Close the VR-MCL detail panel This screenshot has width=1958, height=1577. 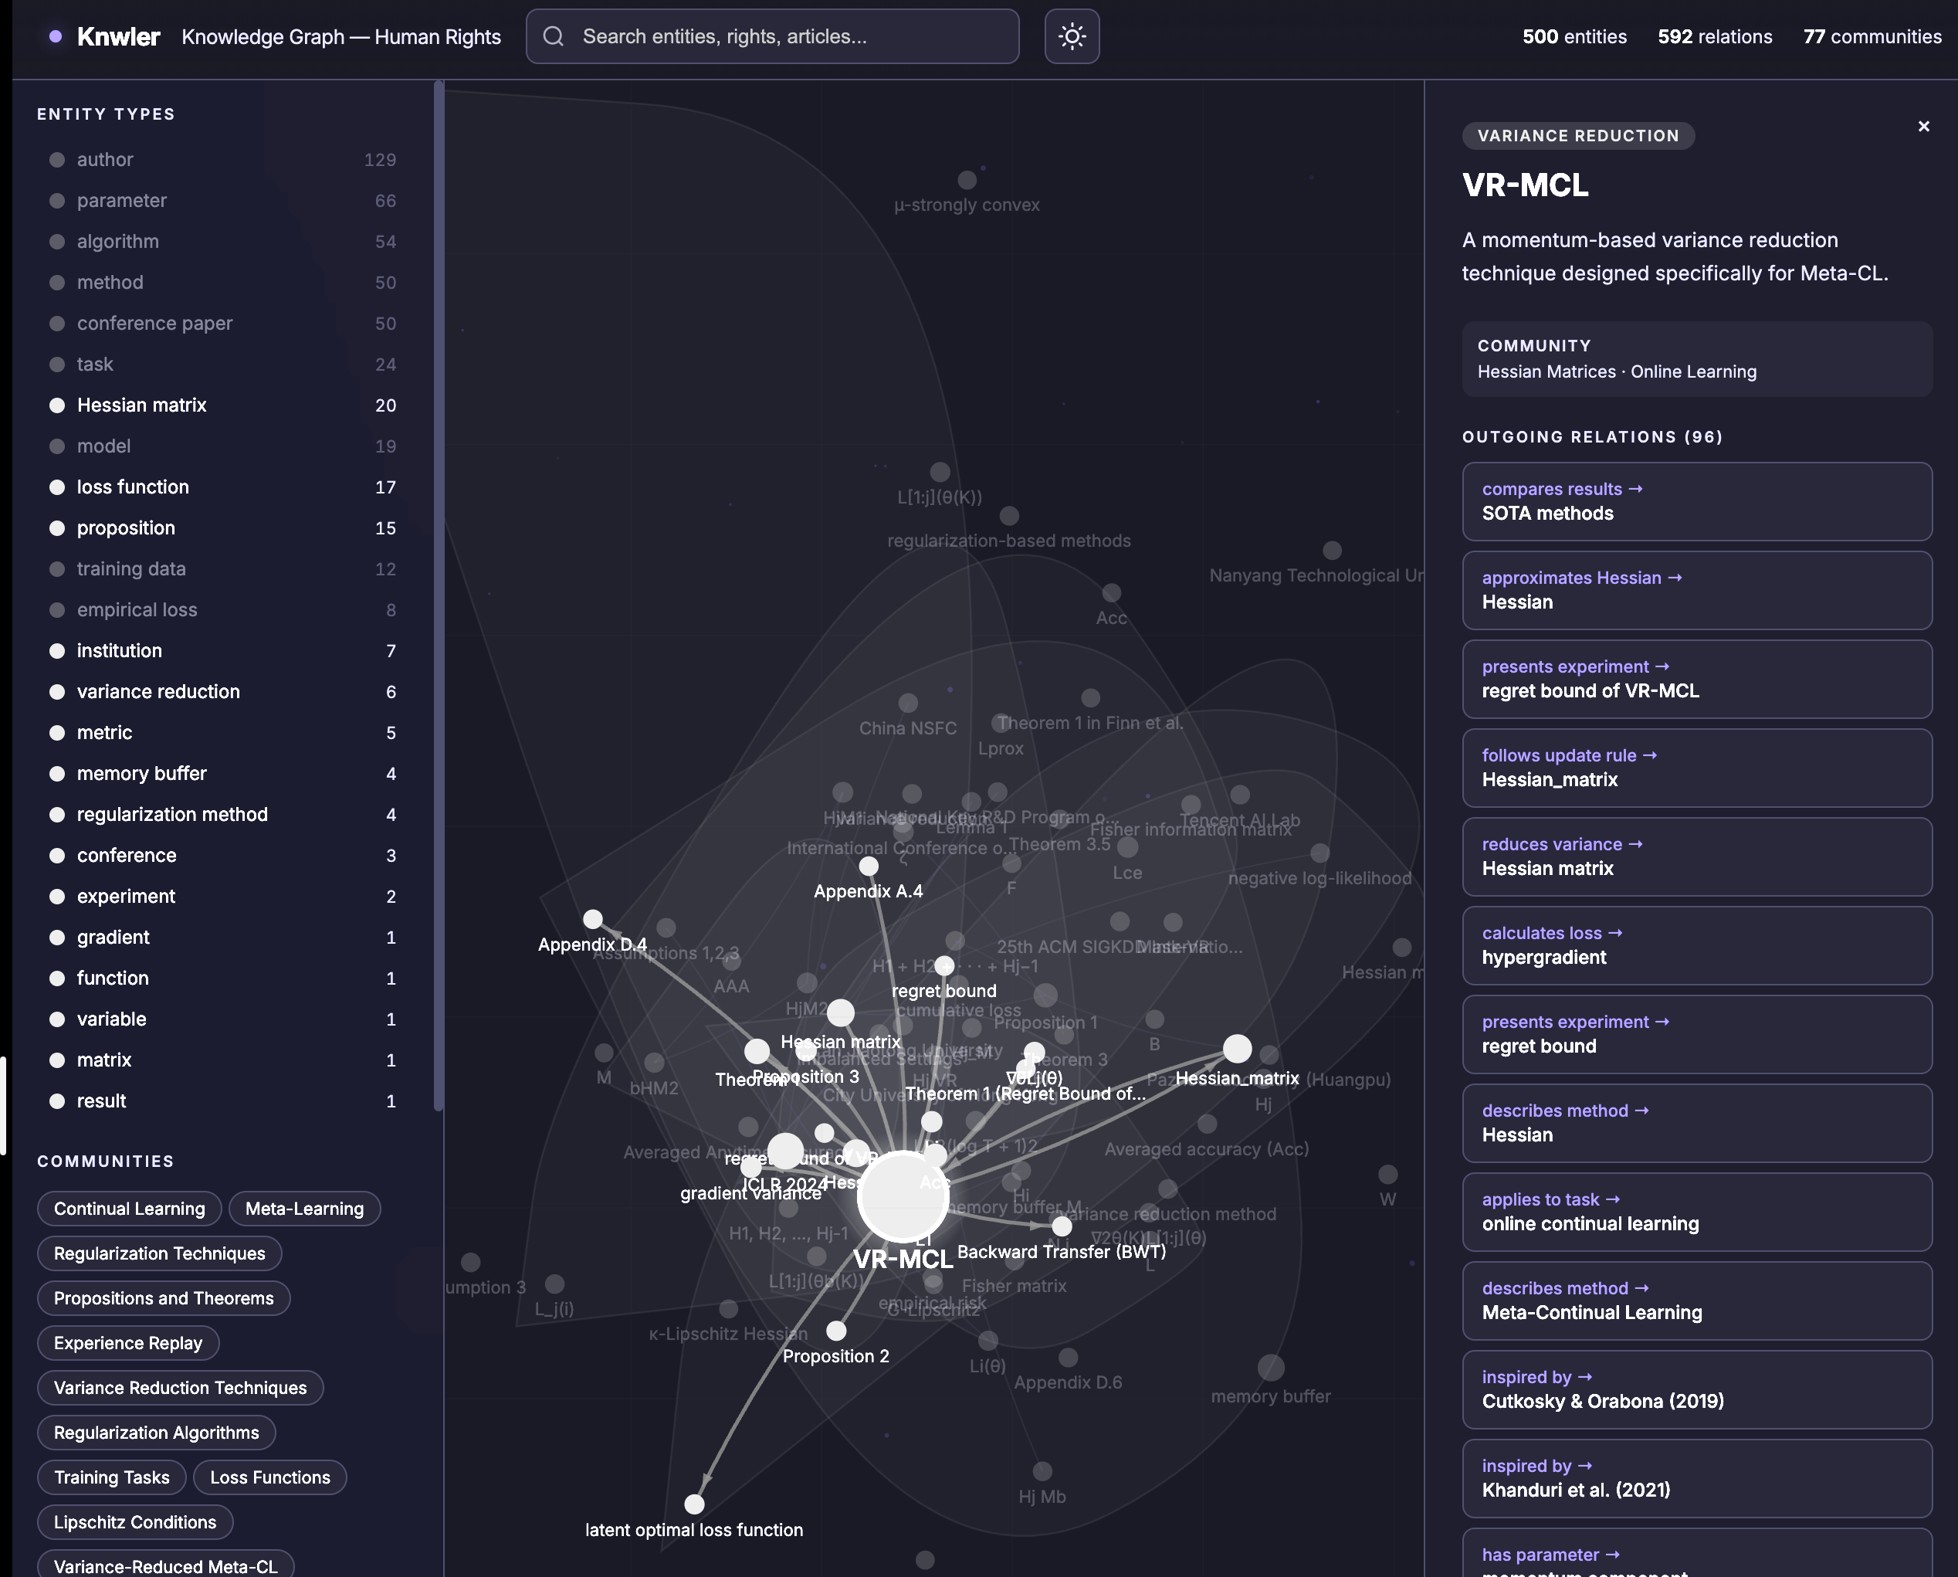point(1922,127)
